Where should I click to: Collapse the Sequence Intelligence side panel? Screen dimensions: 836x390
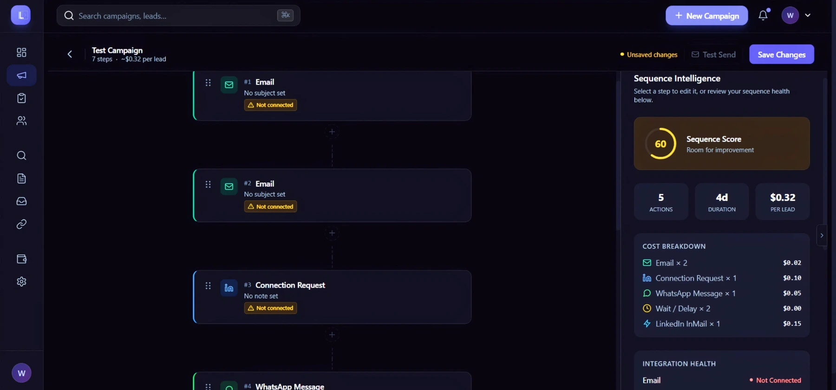[822, 236]
